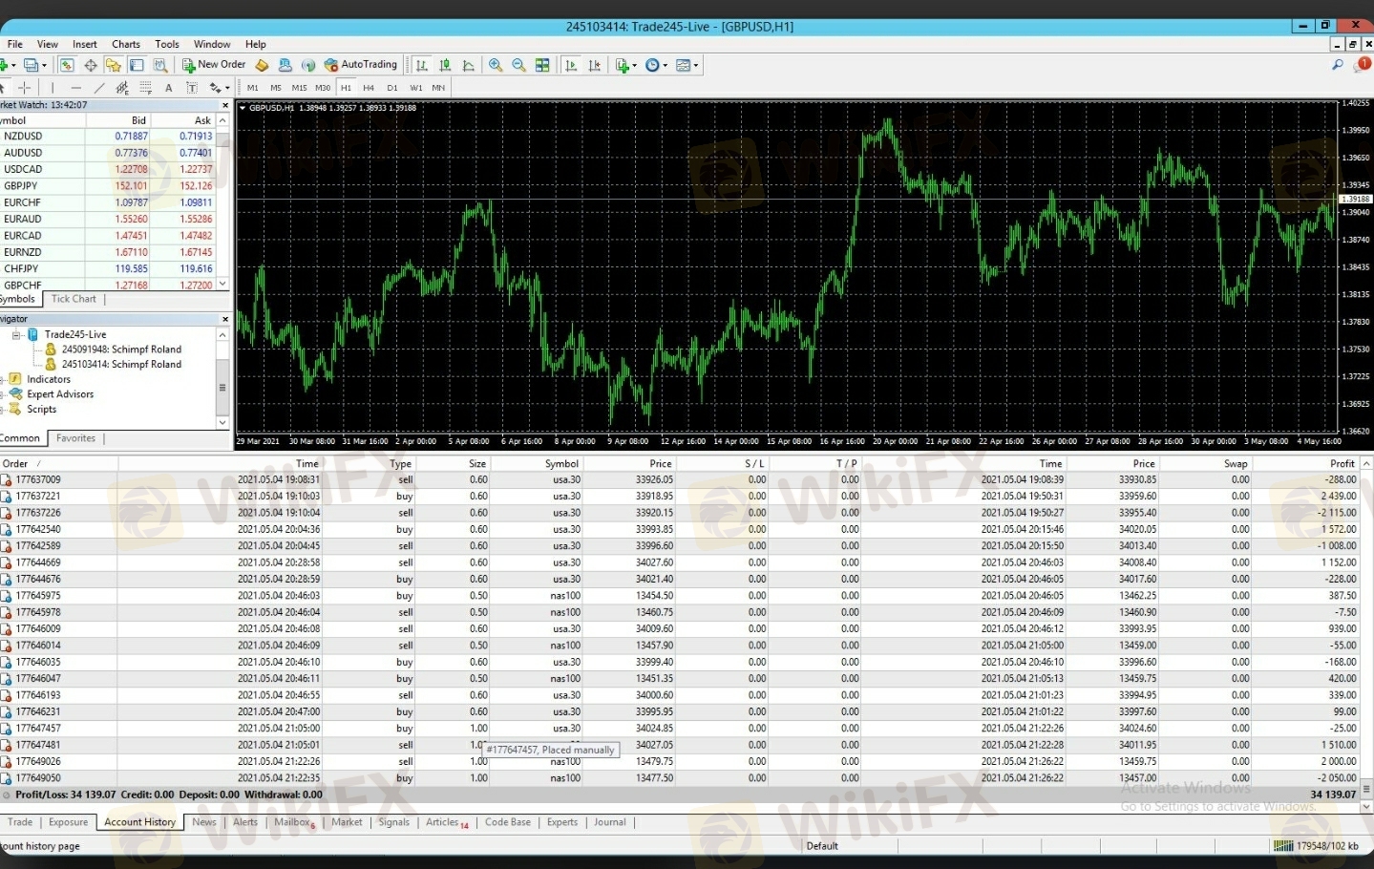This screenshot has width=1374, height=869.
Task: Switch chart to line chart view
Action: coord(468,65)
